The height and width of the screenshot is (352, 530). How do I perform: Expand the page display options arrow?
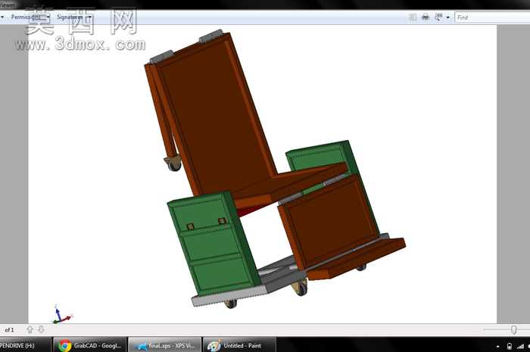[x=448, y=17]
